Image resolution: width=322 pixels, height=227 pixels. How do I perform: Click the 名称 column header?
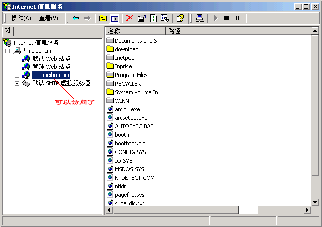tap(135, 31)
